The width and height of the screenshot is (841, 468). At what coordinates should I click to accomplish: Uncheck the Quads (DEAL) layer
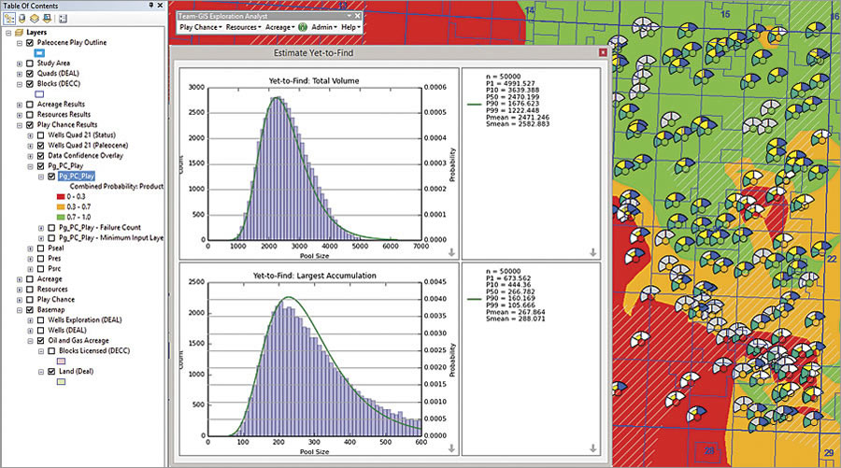point(28,76)
